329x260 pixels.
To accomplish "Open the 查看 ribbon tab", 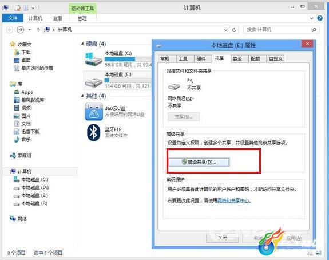I will 57,18.
